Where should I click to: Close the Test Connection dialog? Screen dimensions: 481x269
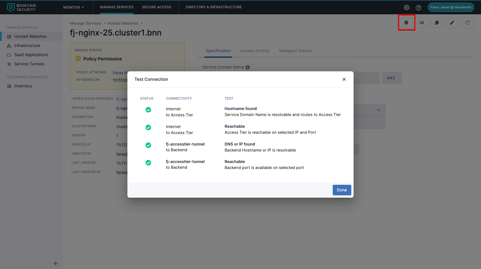tap(344, 79)
